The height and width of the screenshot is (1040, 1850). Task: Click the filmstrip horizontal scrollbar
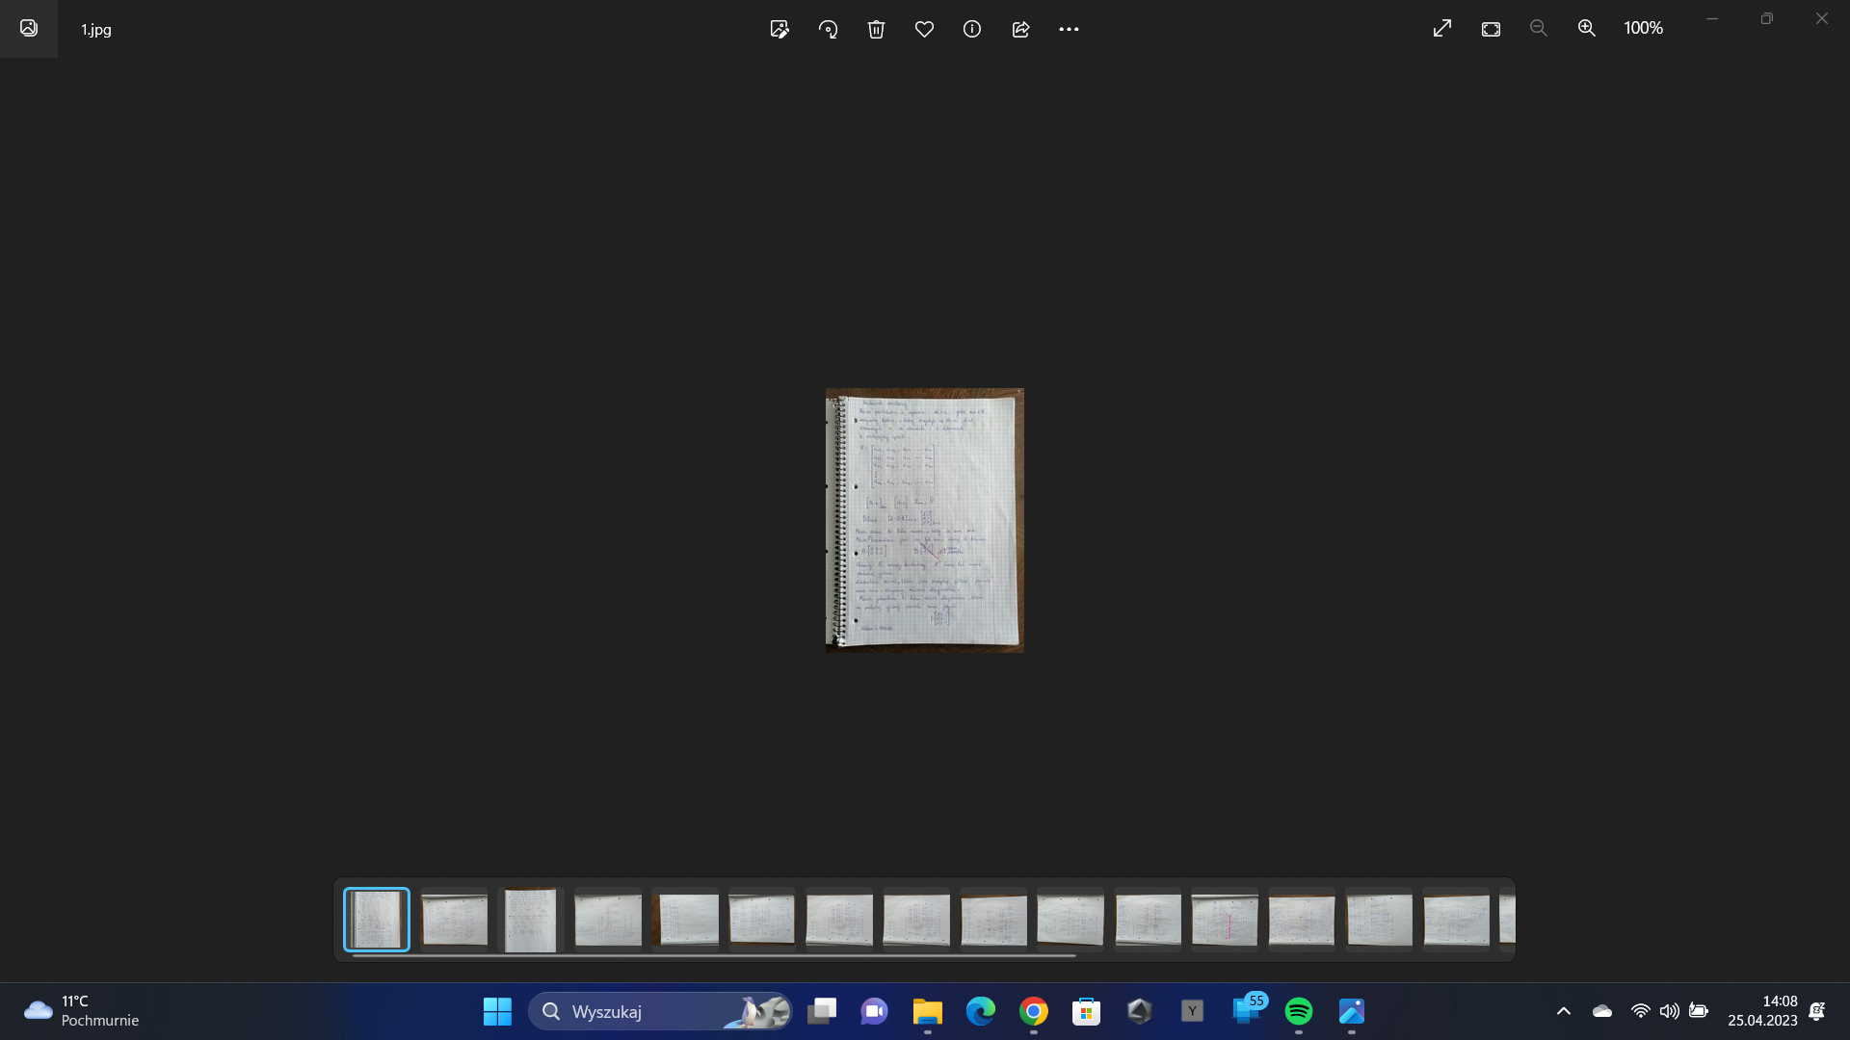[713, 955]
